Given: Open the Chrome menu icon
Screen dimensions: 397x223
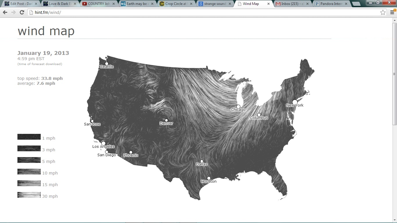Looking at the screenshot, I should 392,12.
